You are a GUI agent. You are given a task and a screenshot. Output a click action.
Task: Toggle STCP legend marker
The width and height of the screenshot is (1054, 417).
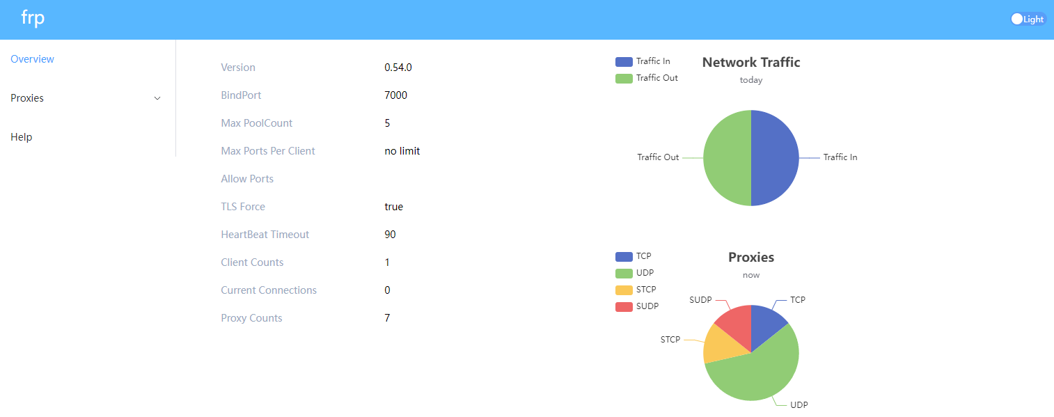[x=624, y=290]
